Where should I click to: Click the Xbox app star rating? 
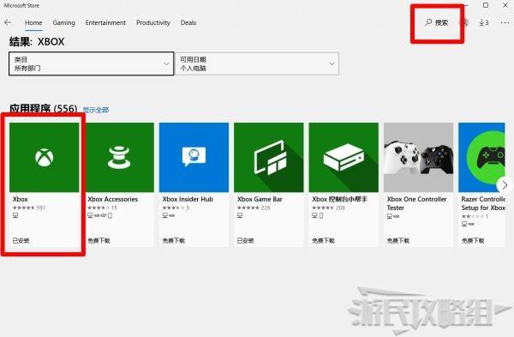(24, 208)
